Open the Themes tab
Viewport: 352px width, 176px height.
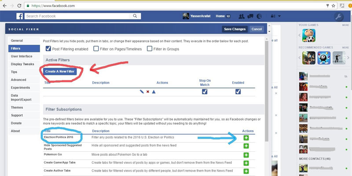24,107
